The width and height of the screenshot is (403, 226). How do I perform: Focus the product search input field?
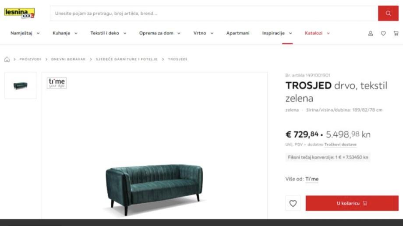[214, 14]
